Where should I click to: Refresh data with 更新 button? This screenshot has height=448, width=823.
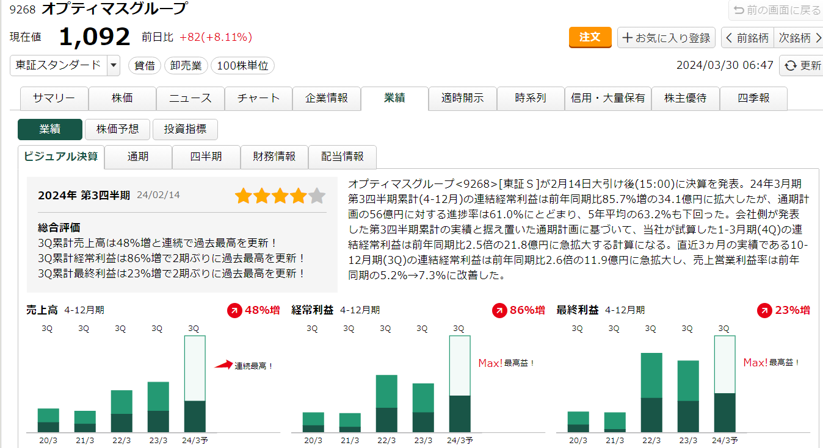[x=802, y=66]
